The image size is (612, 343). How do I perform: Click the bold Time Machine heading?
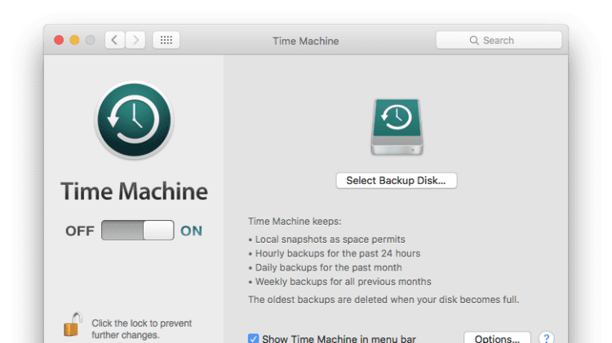134,191
